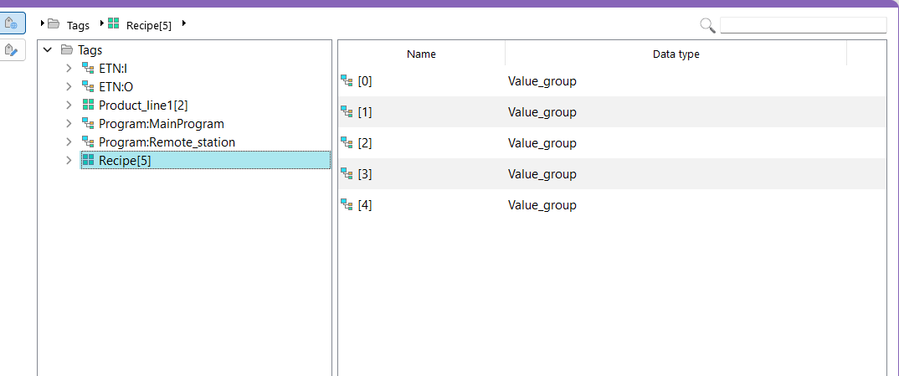Screen dimensions: 899x376
Task: Click into the search input field
Action: point(802,26)
